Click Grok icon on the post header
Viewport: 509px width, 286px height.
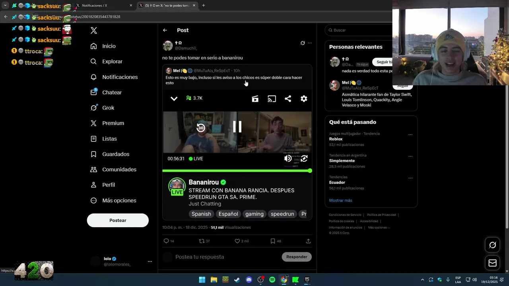click(303, 43)
